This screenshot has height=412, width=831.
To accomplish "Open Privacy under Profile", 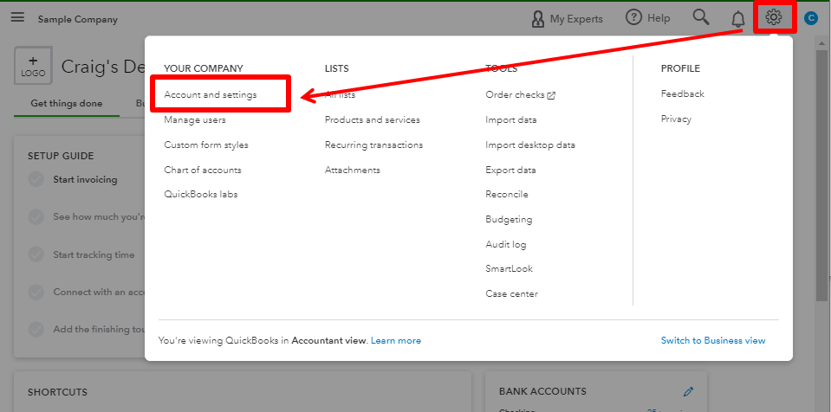I will coord(676,119).
